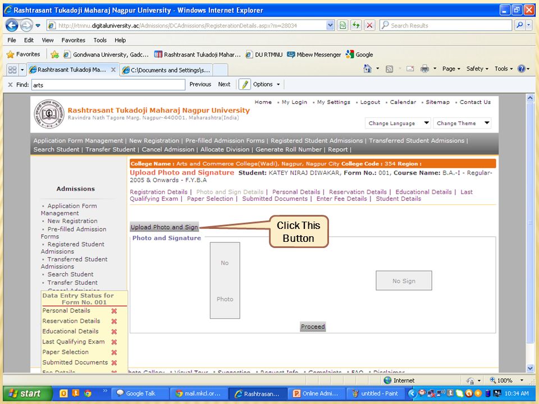Image resolution: width=539 pixels, height=404 pixels.
Task: Open the address bar history dropdown
Action: 330,25
